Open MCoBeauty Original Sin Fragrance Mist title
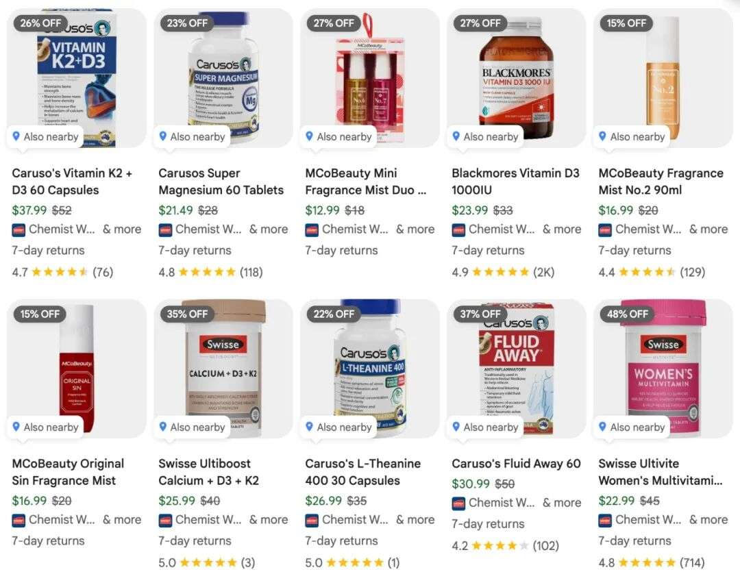This screenshot has width=740, height=572. tap(68, 472)
